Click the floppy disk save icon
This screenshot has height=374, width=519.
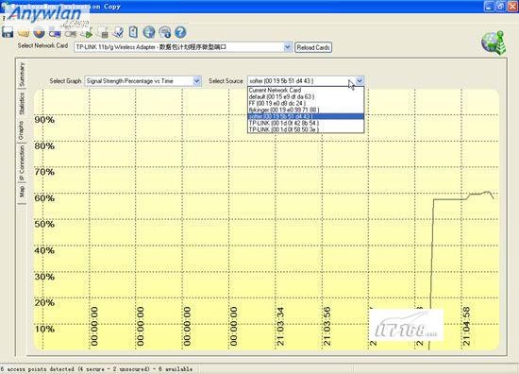pyautogui.click(x=8, y=32)
